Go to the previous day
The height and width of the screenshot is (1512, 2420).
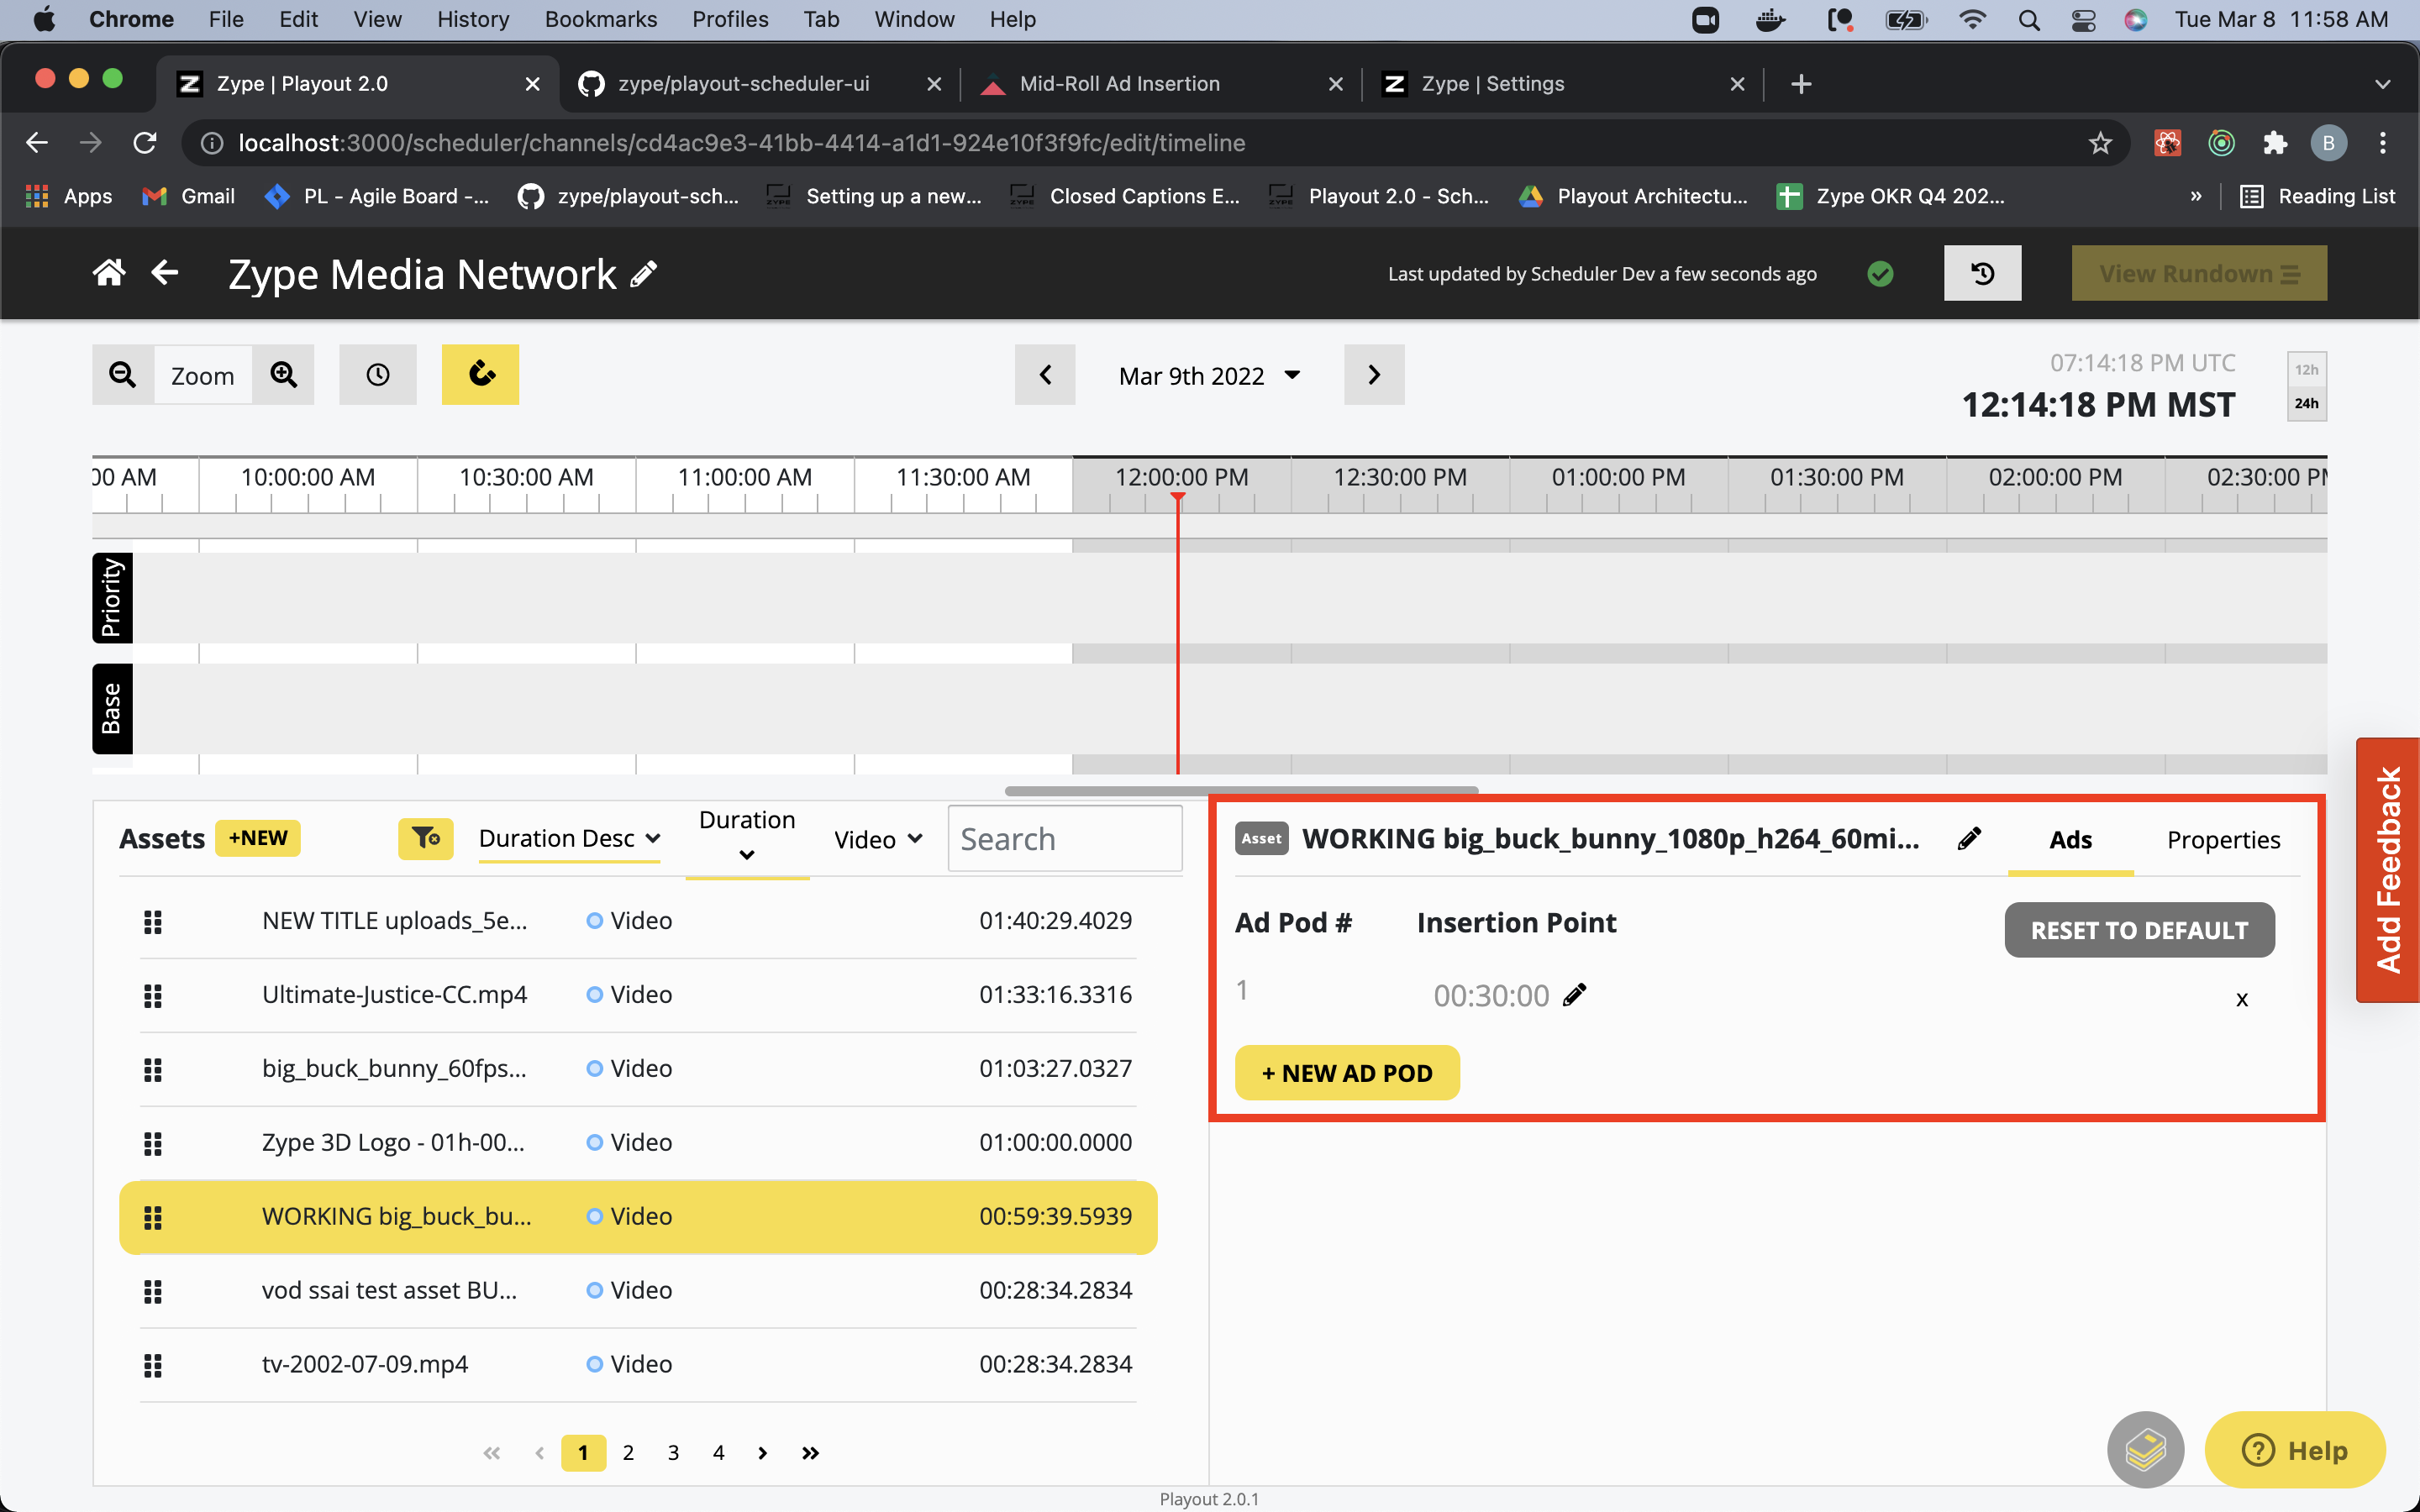(1045, 375)
